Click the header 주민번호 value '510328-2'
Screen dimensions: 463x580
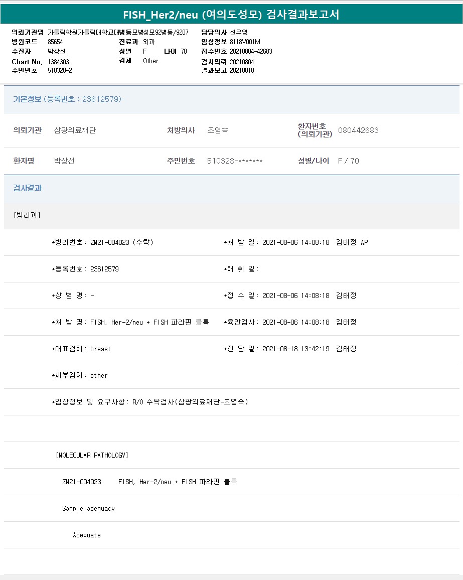coord(60,70)
